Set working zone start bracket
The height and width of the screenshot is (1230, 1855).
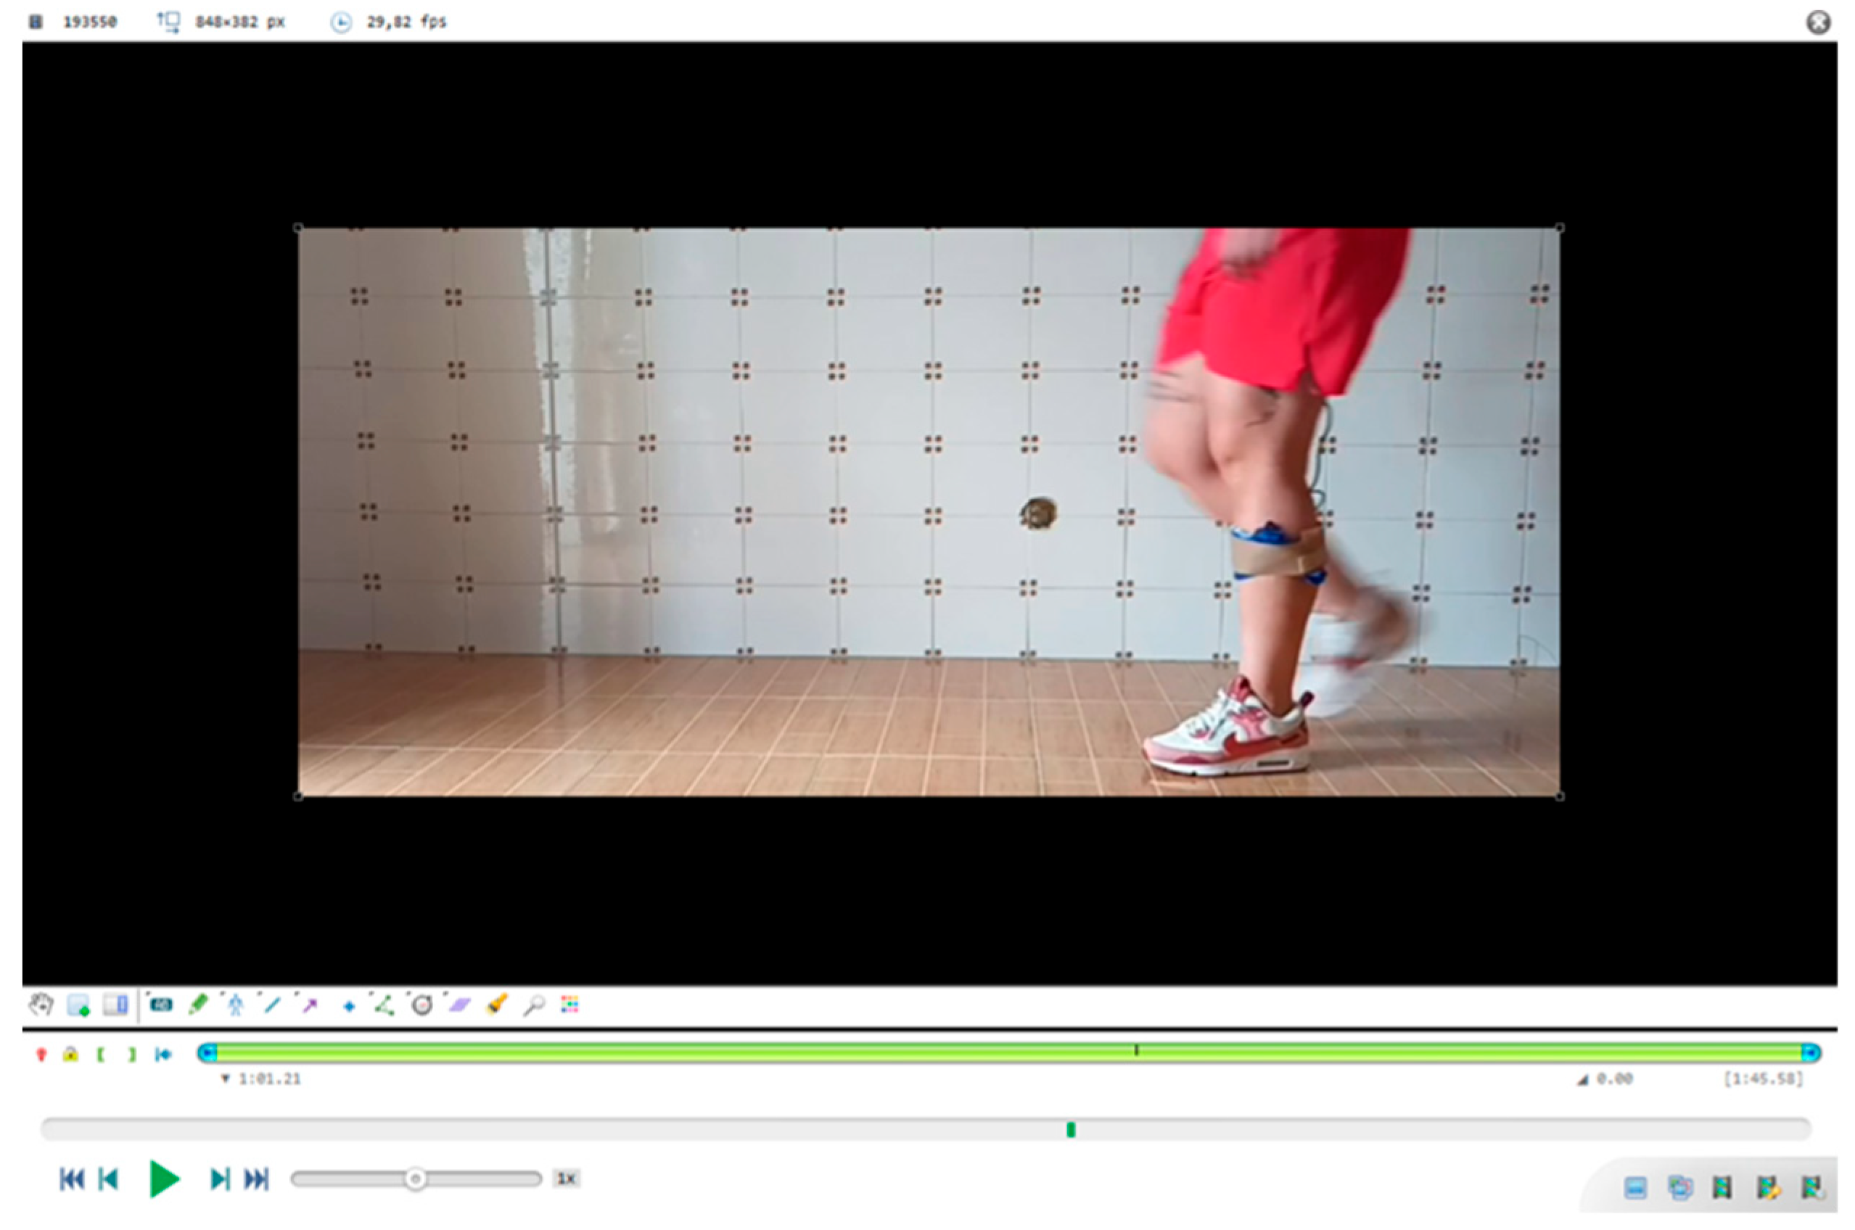pyautogui.click(x=100, y=1054)
